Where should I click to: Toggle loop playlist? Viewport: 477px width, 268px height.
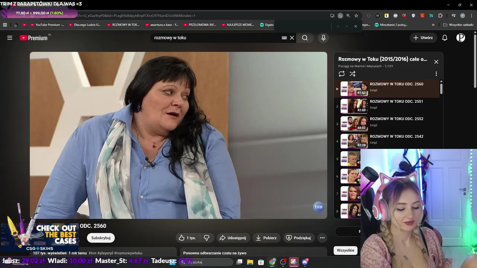pyautogui.click(x=341, y=74)
